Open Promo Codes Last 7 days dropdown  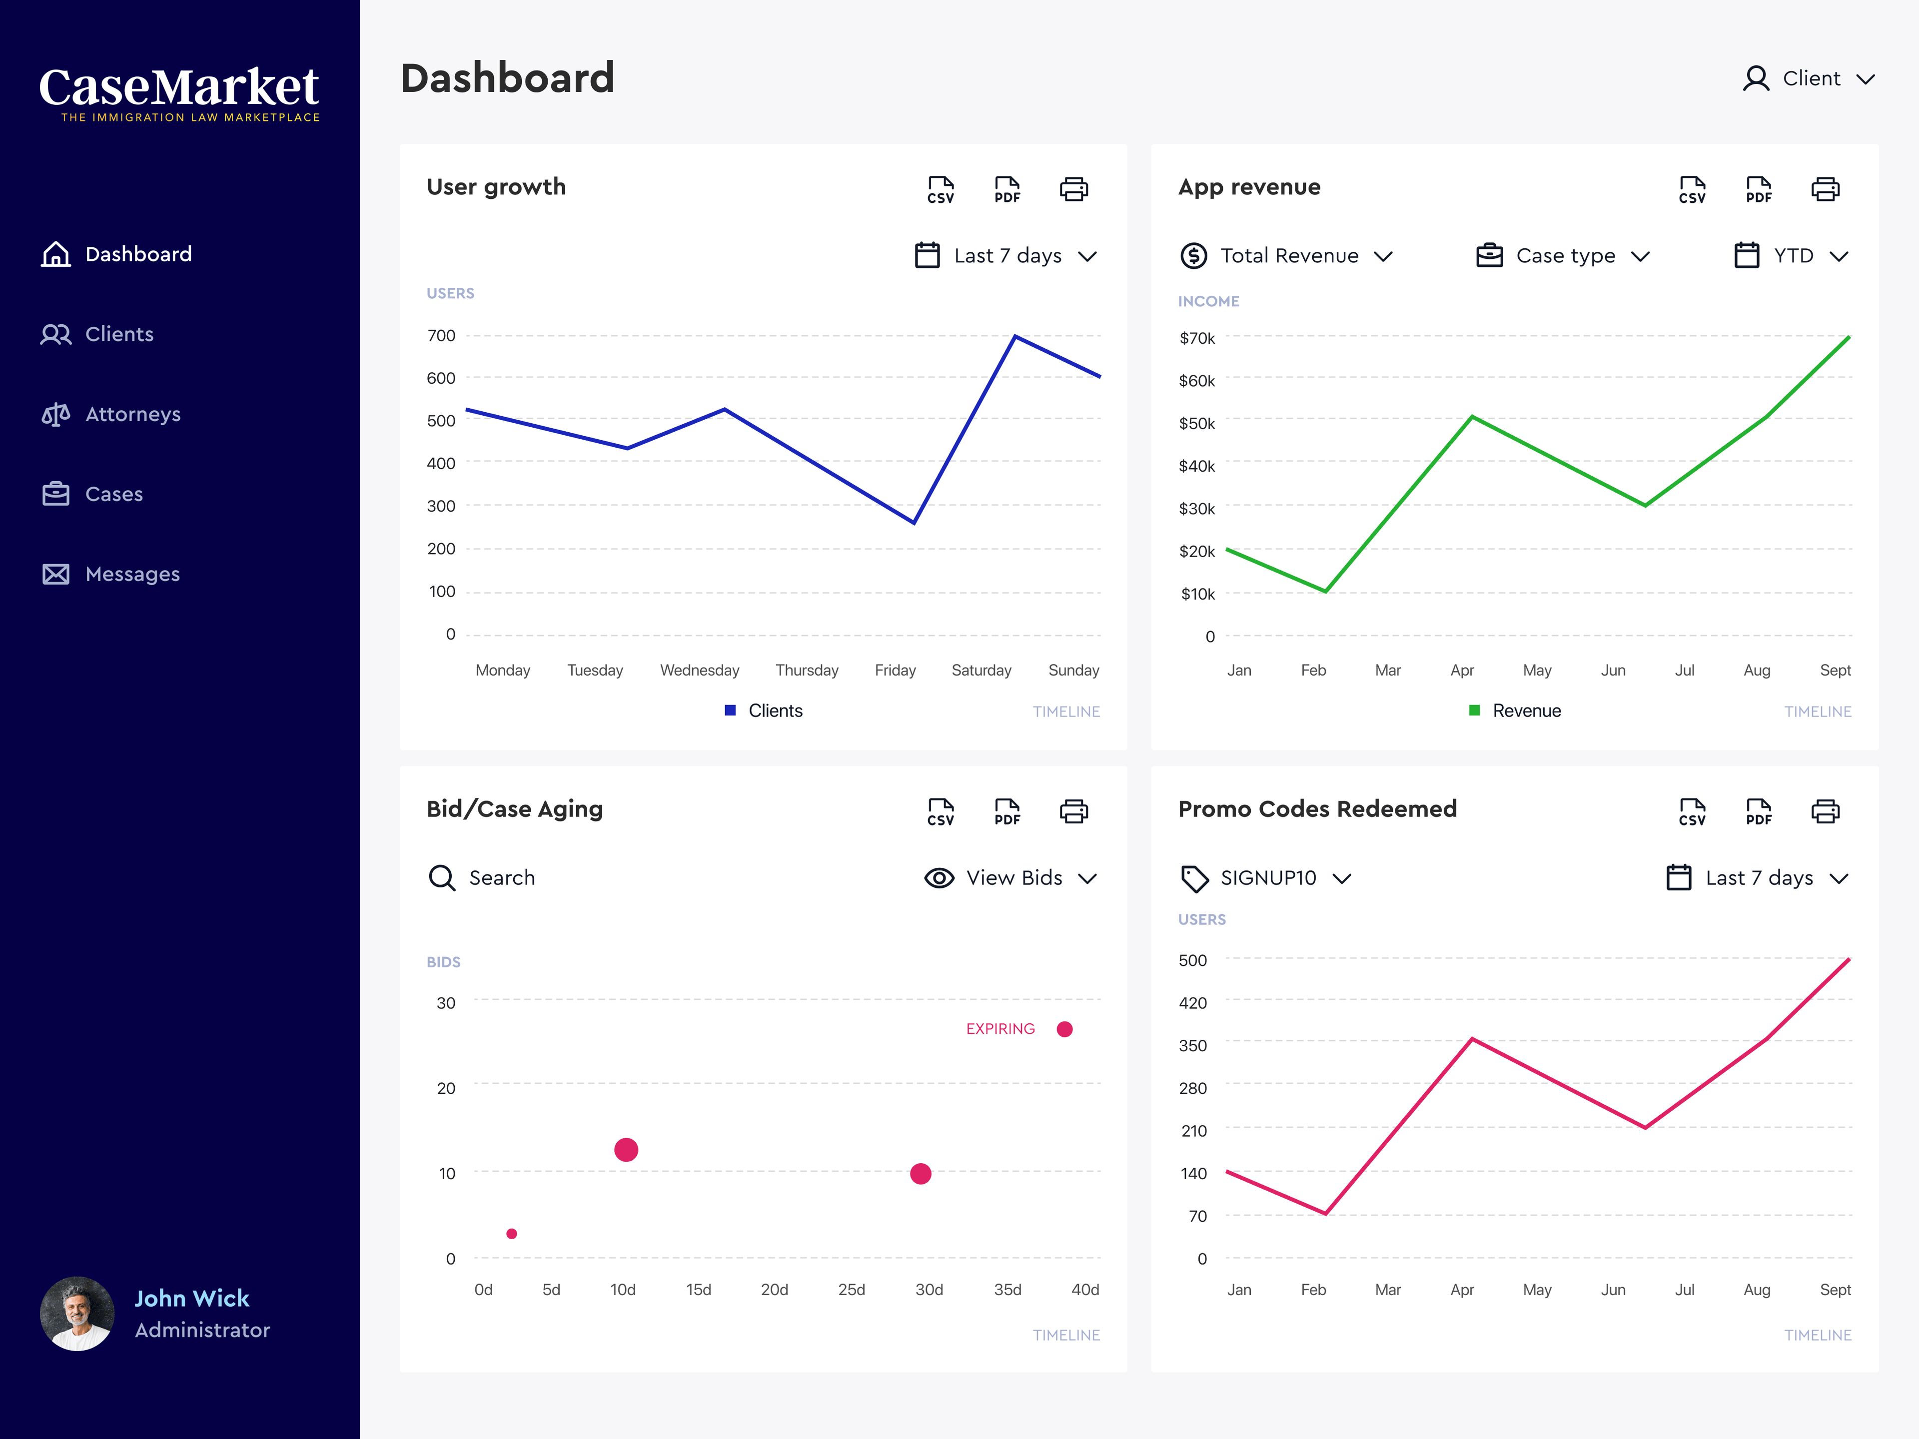(1758, 878)
